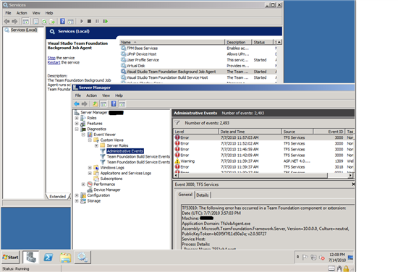
Task: Sort services by Status column header
Action: [262, 42]
